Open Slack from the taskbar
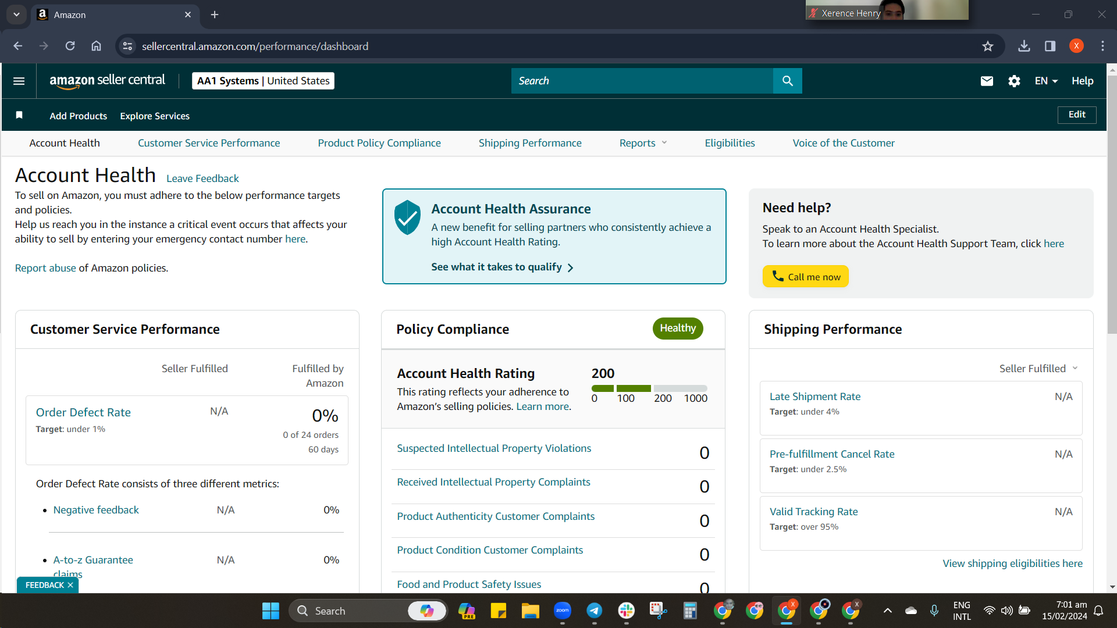This screenshot has width=1117, height=628. (626, 611)
